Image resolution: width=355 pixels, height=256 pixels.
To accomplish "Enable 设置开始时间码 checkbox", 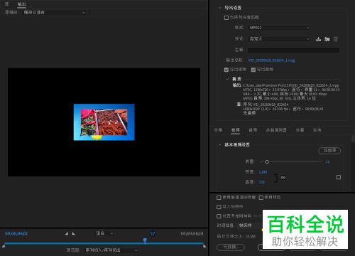I will point(219,216).
